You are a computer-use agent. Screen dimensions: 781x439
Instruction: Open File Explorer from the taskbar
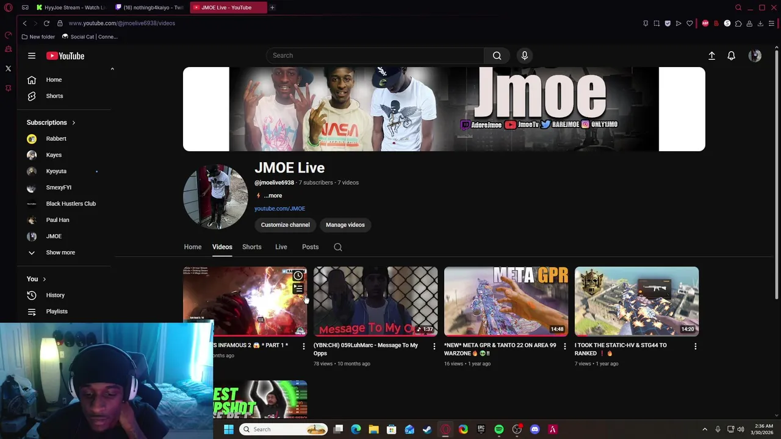374,429
